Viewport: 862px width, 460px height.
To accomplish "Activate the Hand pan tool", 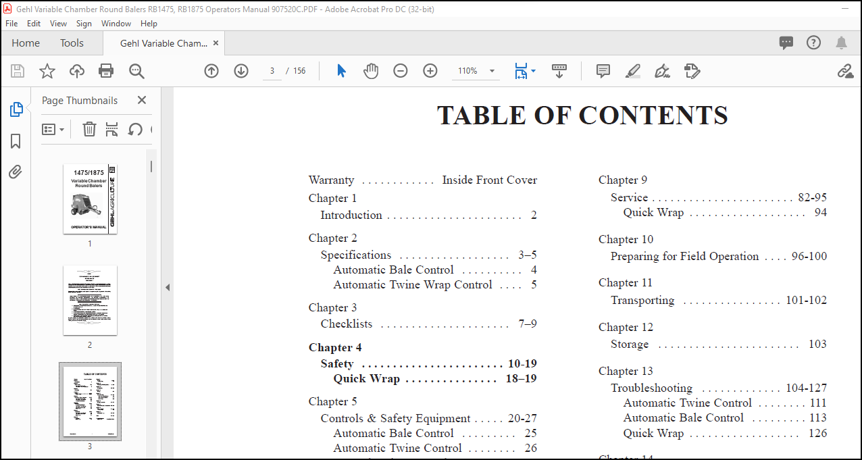I will [371, 71].
